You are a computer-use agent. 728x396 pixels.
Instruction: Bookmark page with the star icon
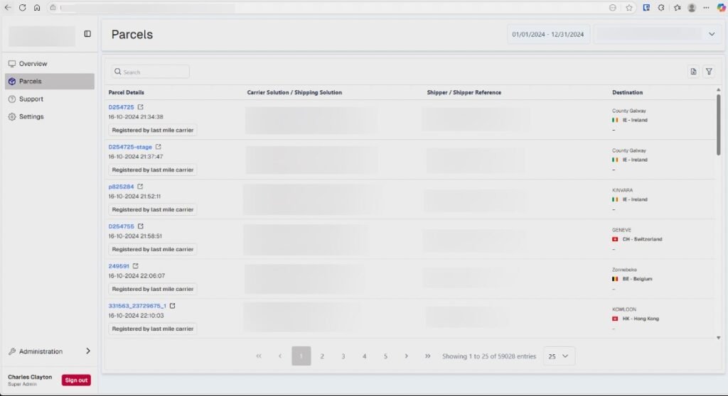click(629, 7)
